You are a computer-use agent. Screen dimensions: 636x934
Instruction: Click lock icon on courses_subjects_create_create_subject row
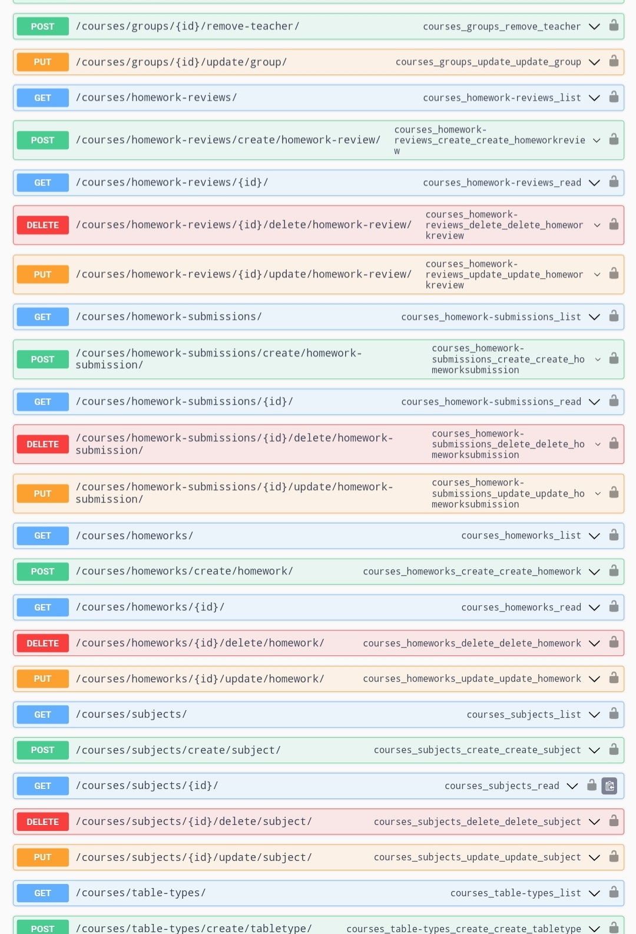pos(614,750)
